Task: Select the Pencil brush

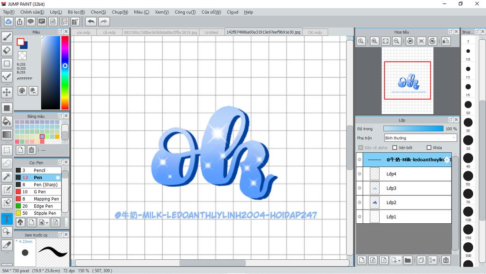Action: click(x=38, y=170)
